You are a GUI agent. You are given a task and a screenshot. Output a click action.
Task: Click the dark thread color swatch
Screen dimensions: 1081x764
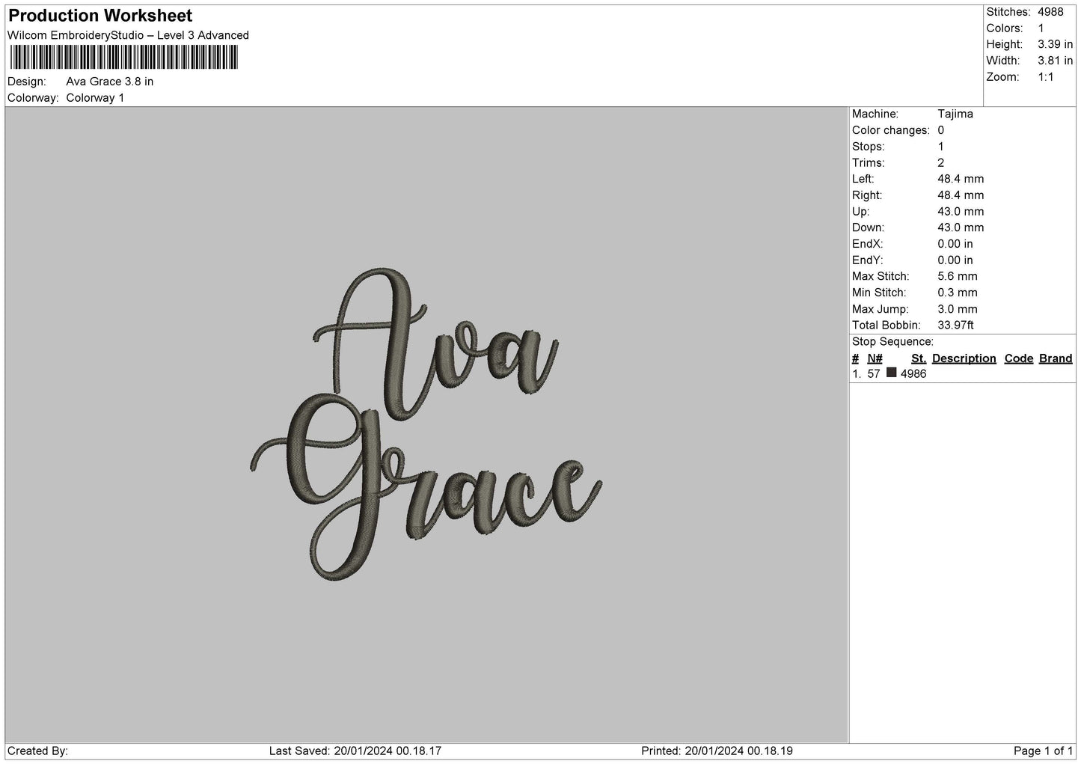[x=891, y=373]
